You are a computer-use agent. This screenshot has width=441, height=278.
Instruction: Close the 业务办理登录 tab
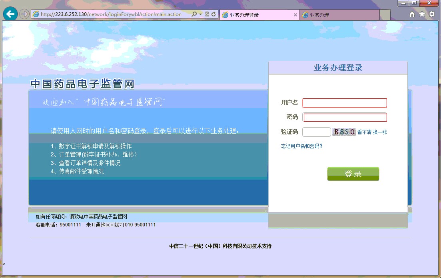click(295, 15)
